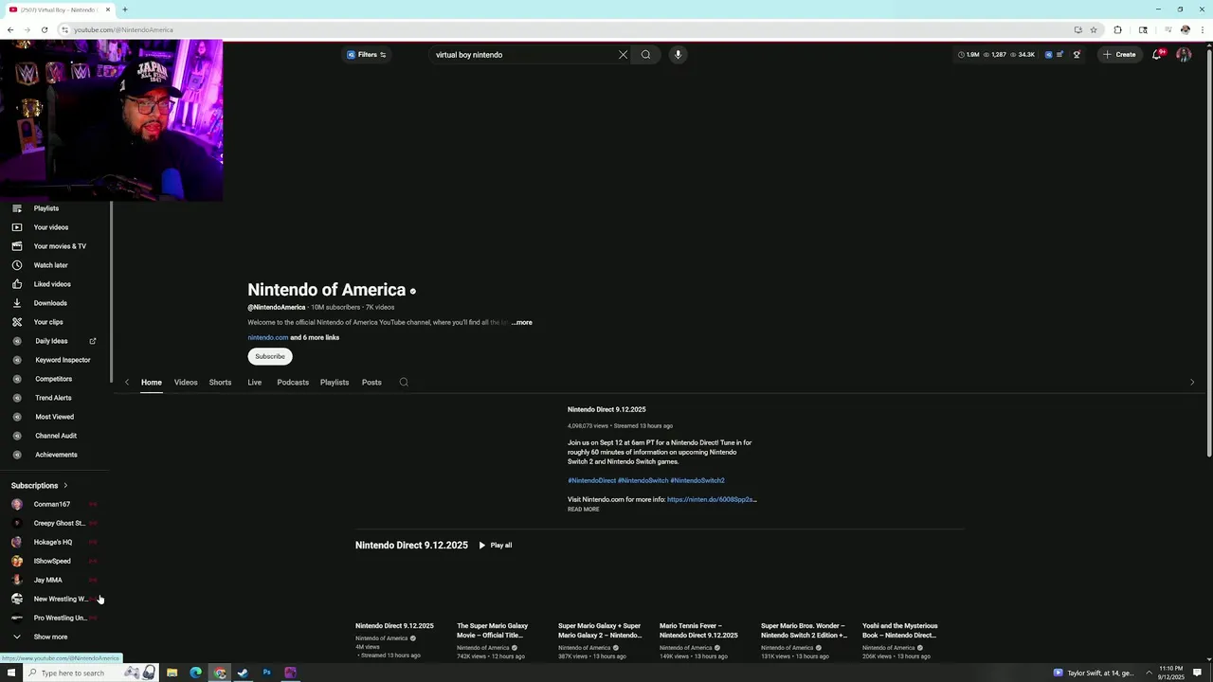This screenshot has height=682, width=1213.
Task: Switch to the Posts channel tab
Action: point(371,383)
